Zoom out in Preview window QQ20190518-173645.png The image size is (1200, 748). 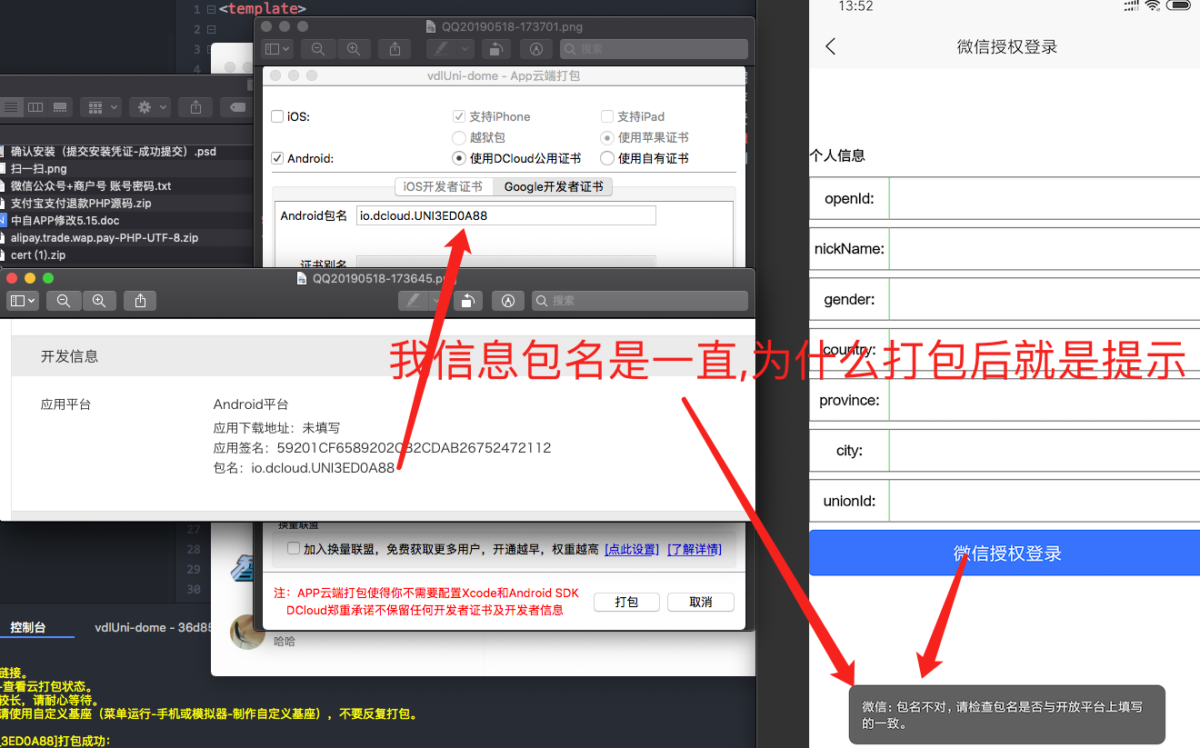64,301
